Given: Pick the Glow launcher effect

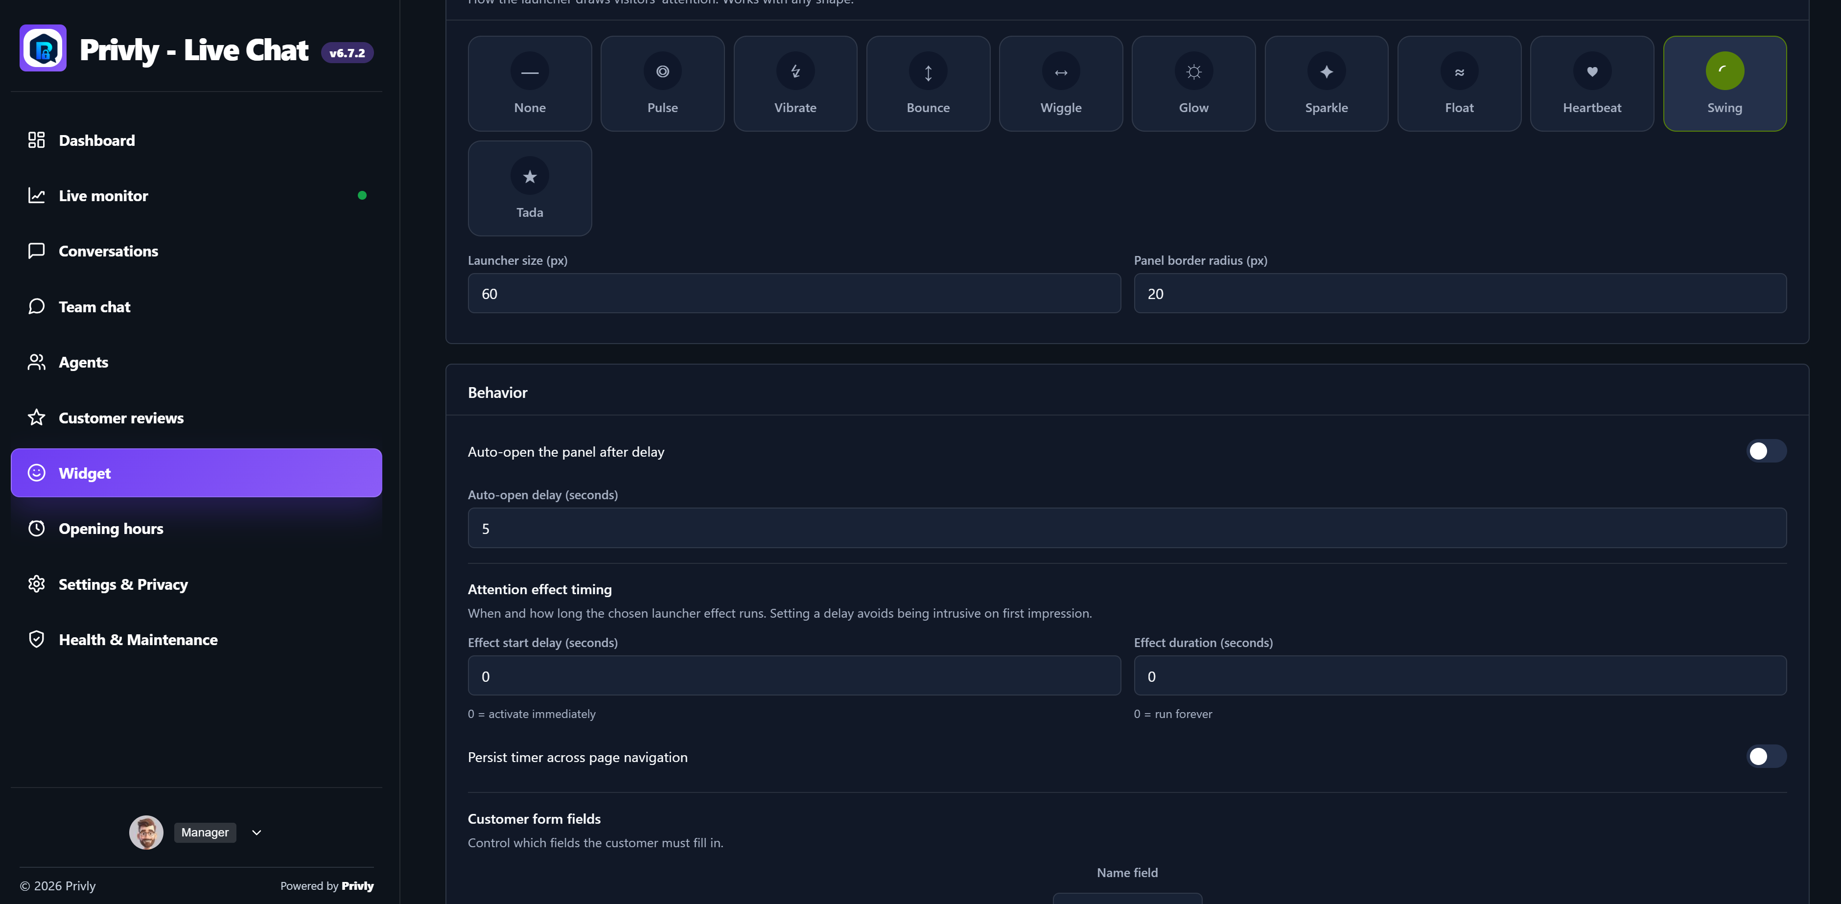Looking at the screenshot, I should click(x=1193, y=84).
